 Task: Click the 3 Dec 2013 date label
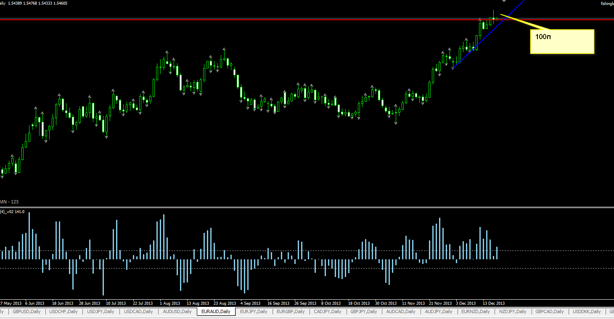pyautogui.click(x=466, y=303)
